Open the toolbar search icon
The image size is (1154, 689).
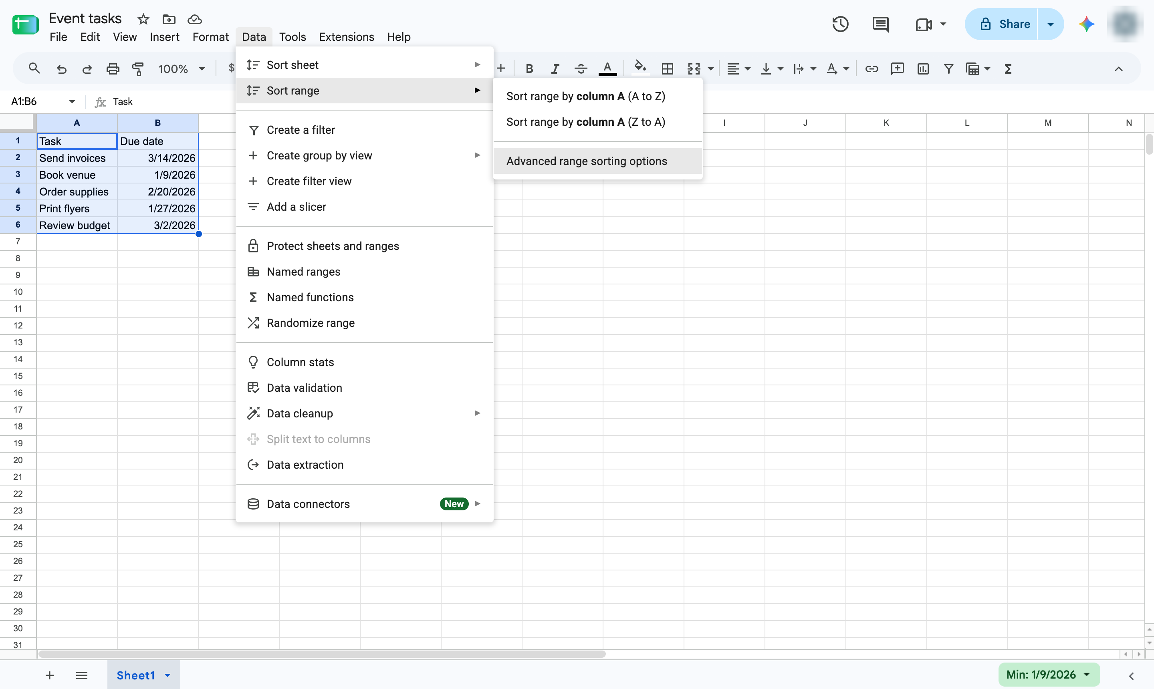34,69
